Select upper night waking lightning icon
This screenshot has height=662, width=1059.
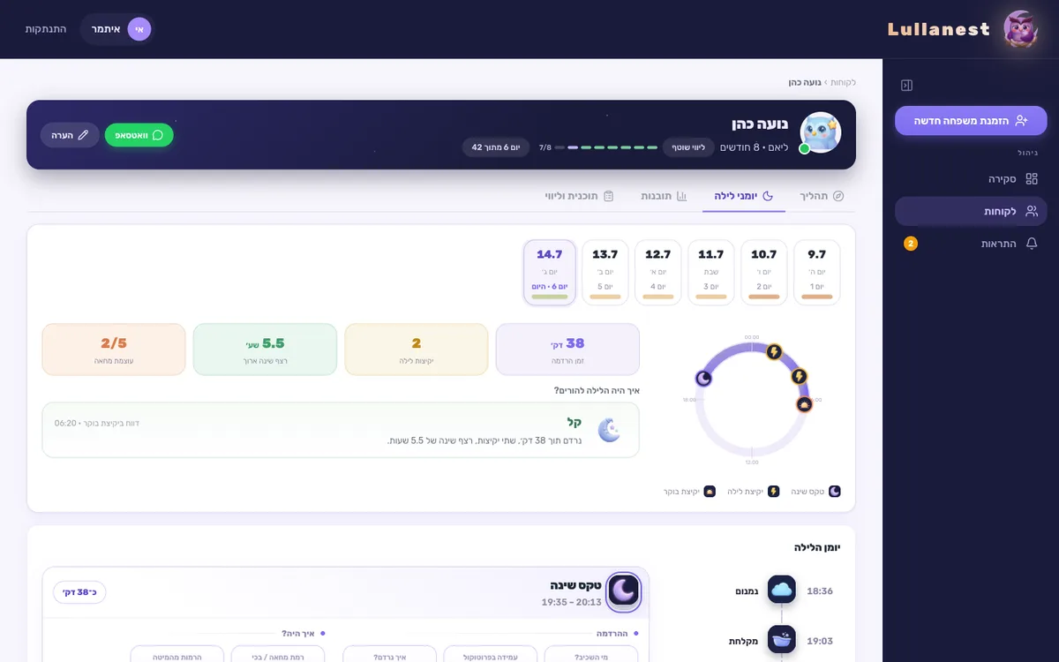[x=774, y=352]
